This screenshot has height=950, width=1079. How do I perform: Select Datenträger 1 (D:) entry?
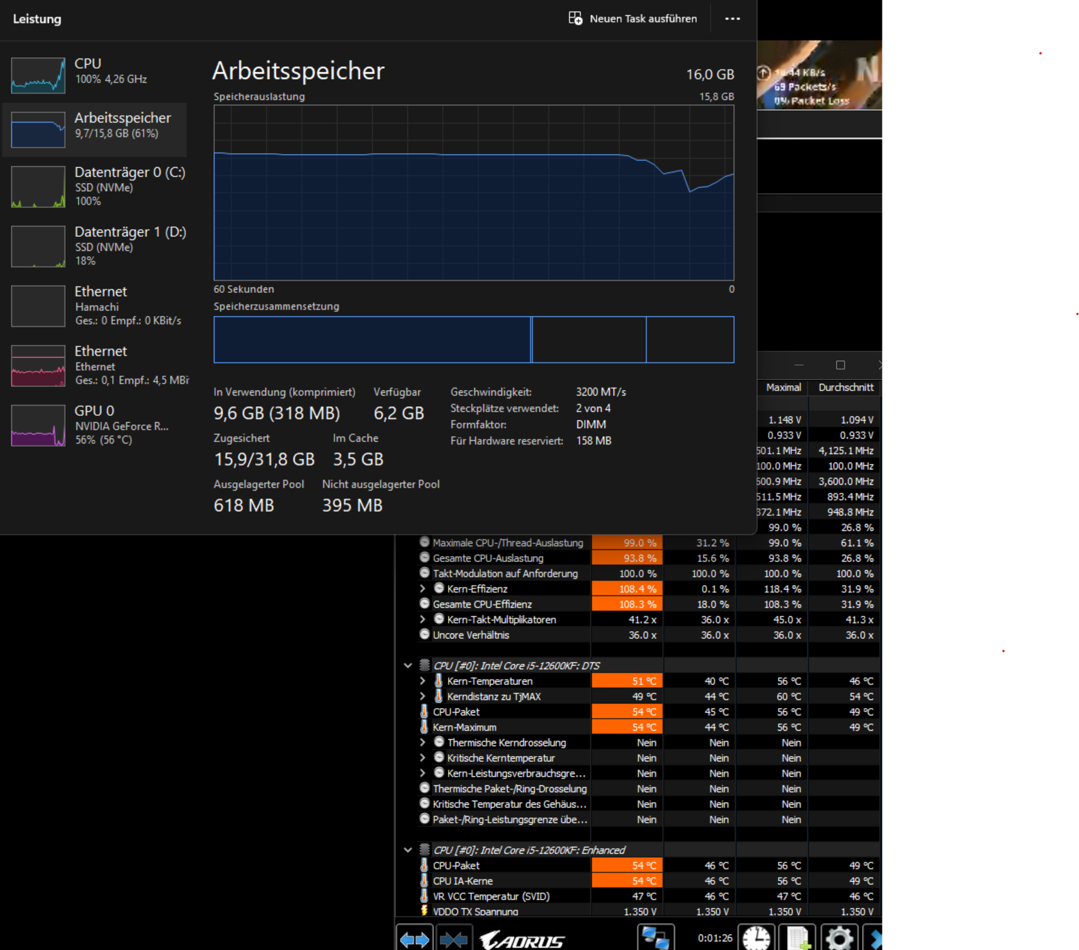[95, 247]
